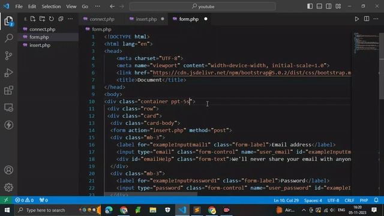Create a new file in Explorer
This screenshot has height=216, width=384.
coord(33,19)
